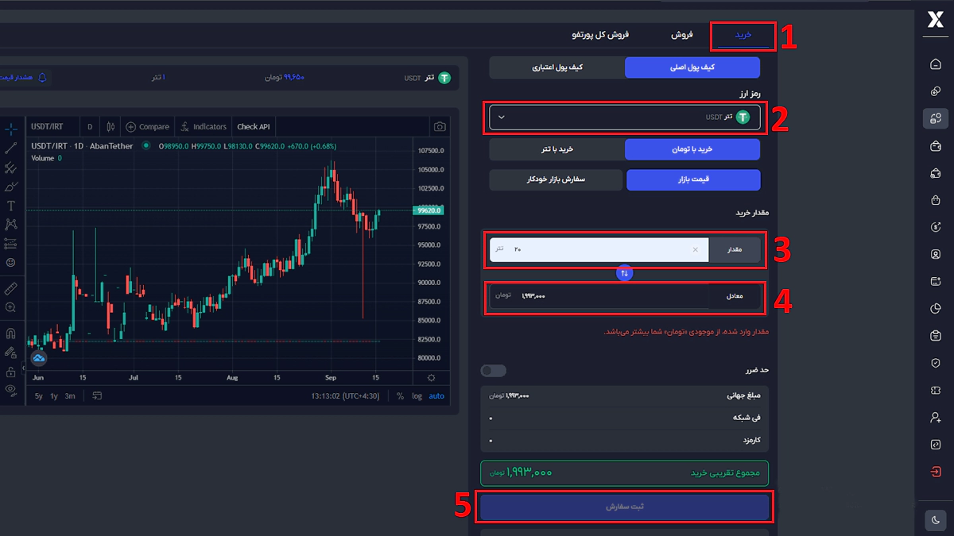The image size is (954, 536).
Task: Select the Text tool in chart toolbar
Action: [11, 206]
